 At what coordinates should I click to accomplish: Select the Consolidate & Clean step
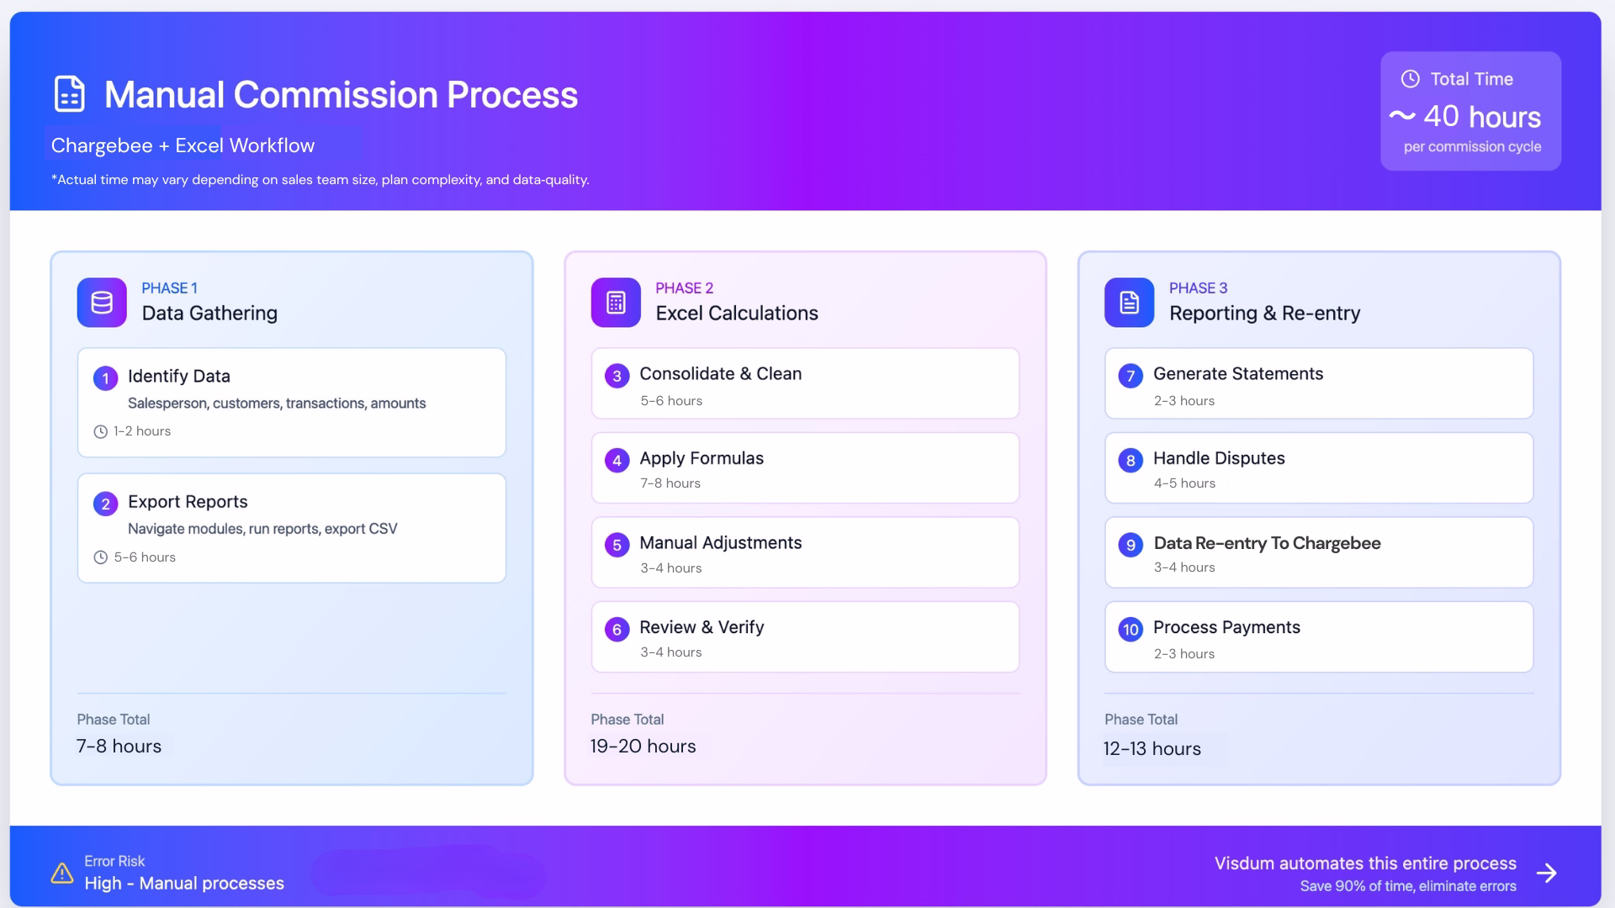(x=805, y=384)
